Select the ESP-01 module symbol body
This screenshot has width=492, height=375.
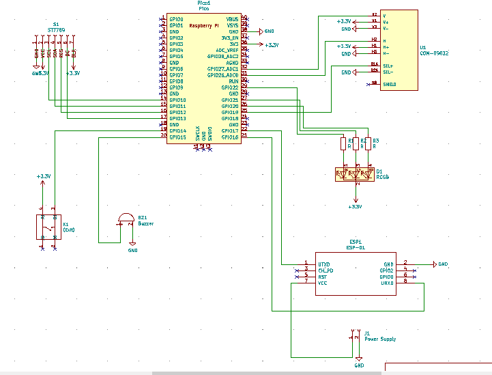pyautogui.click(x=356, y=273)
